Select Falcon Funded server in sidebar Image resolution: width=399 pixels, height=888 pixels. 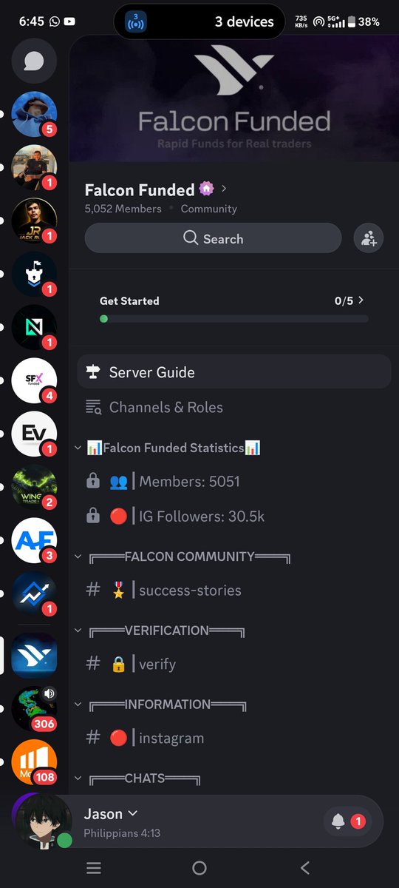coord(34,656)
